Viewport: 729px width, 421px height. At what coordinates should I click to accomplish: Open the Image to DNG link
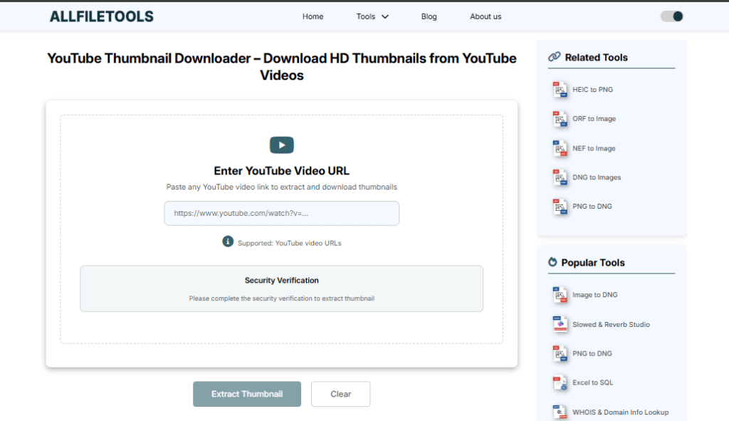point(594,295)
